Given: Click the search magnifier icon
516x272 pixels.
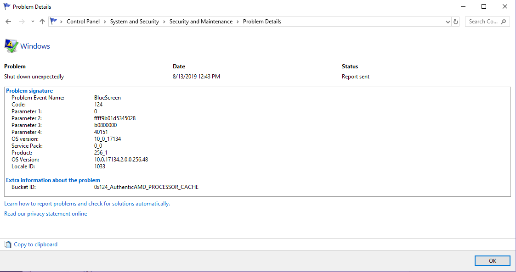Looking at the screenshot, I should click(503, 22).
